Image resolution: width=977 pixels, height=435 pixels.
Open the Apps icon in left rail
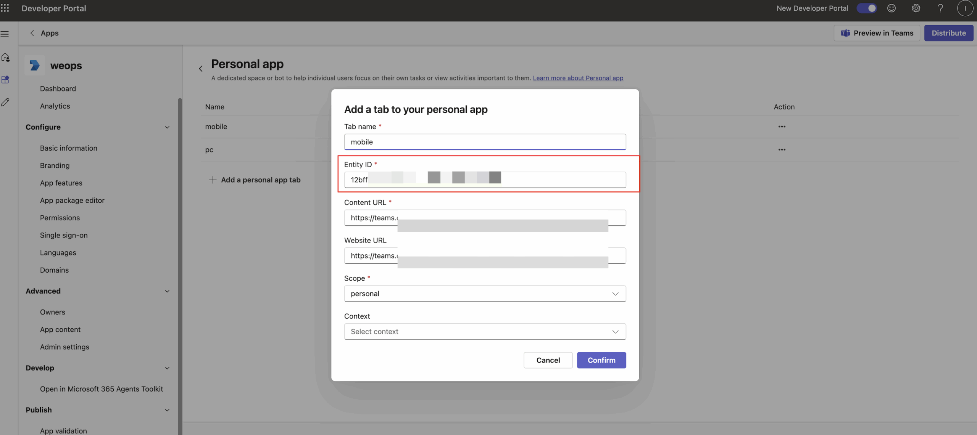[5, 79]
